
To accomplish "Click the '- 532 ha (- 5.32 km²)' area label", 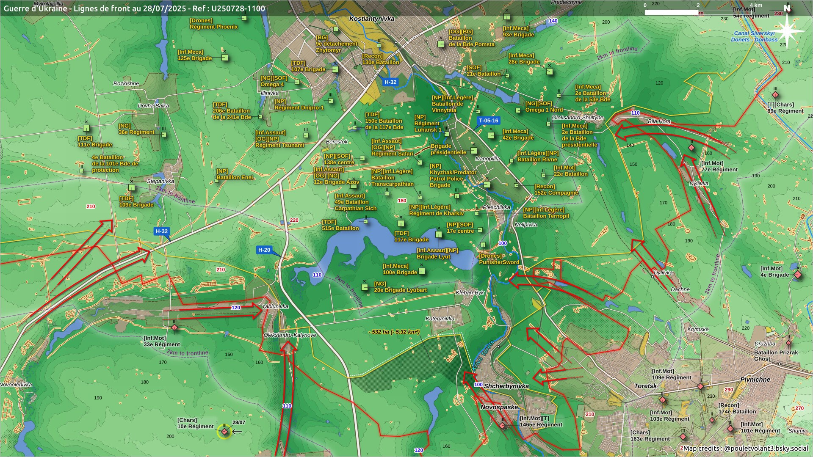I will (x=394, y=332).
